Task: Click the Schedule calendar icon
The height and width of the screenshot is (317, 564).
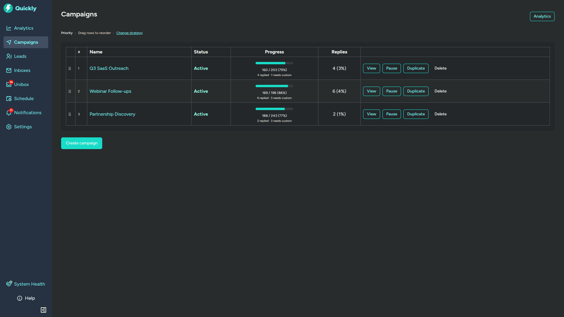Action: 9,99
